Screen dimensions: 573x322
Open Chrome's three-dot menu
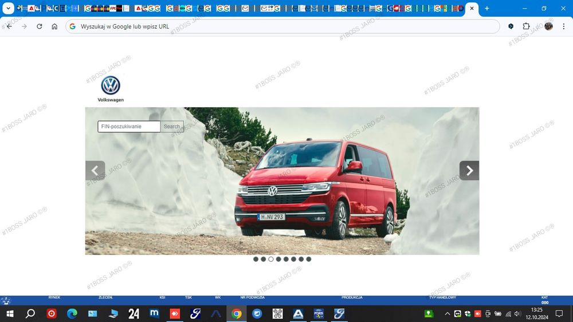point(563,26)
